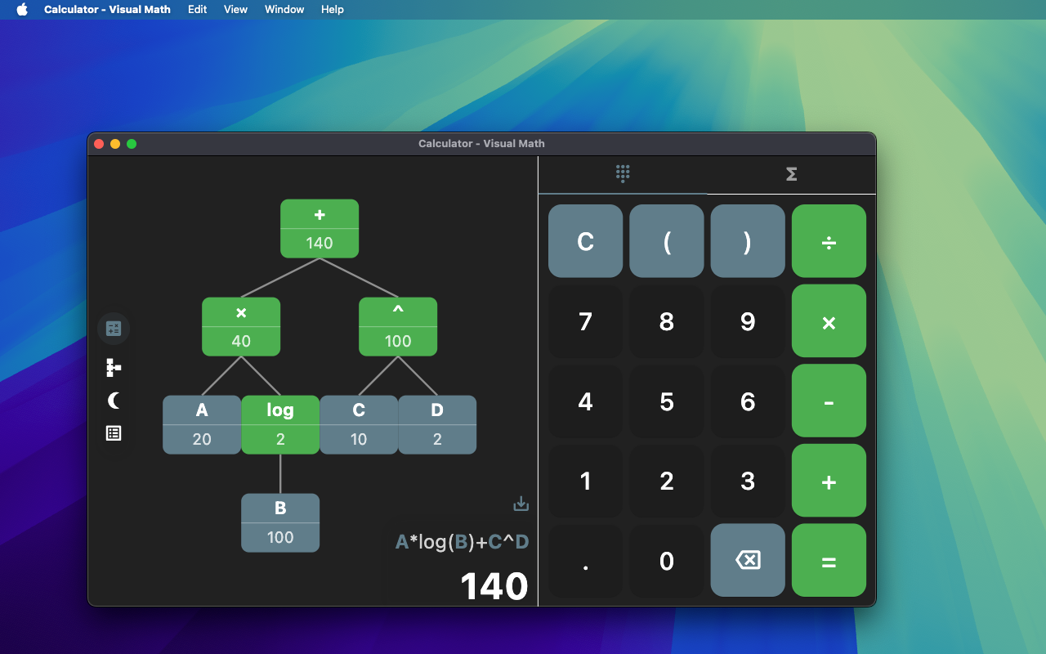Open the View menu

tap(235, 10)
